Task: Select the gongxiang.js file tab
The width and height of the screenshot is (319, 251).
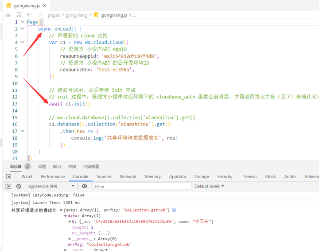Action: point(27,6)
